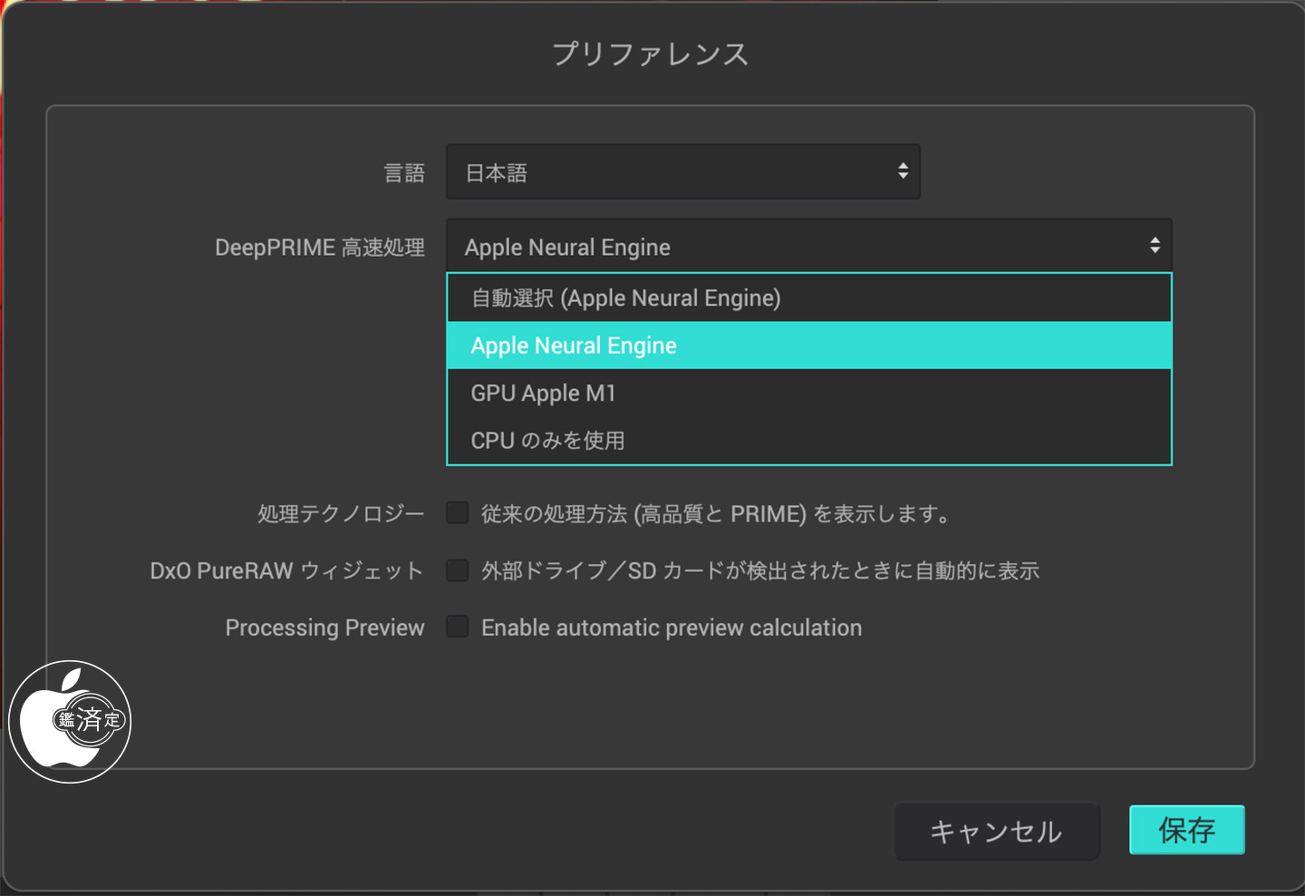Choose CPU のみを使用 option
Viewport: 1305px width, 896px height.
(x=809, y=440)
